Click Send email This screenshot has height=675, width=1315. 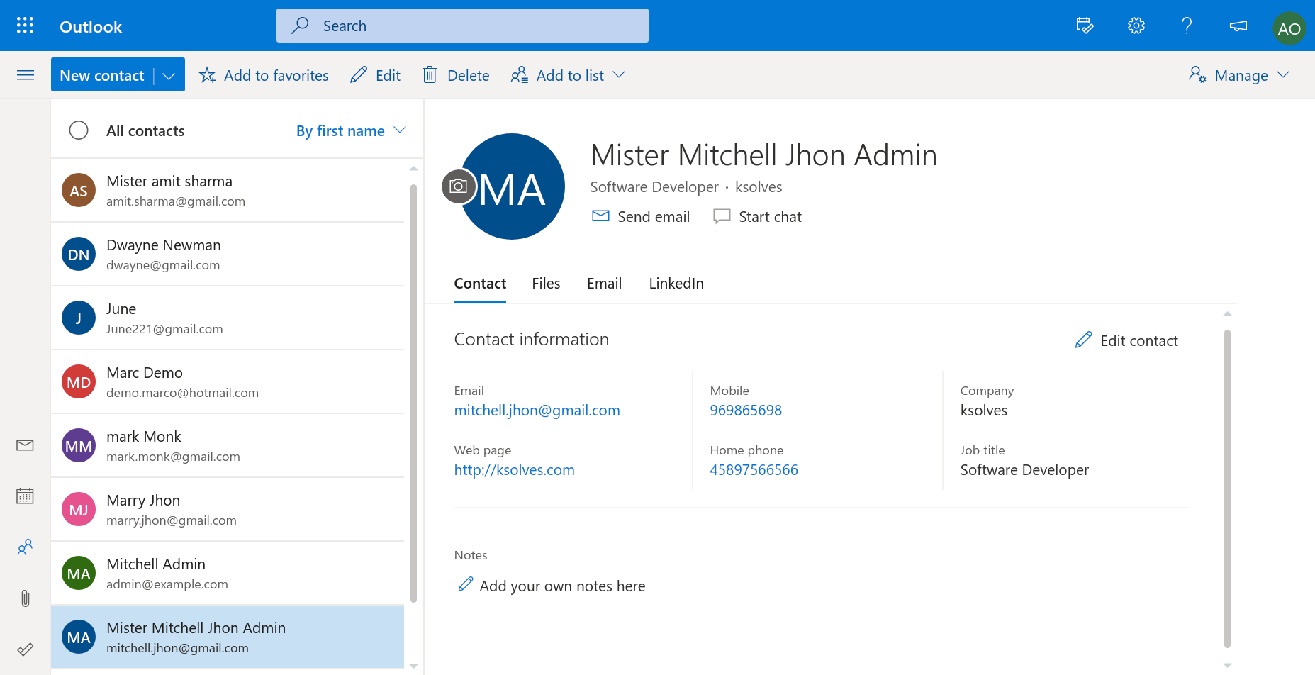(641, 216)
